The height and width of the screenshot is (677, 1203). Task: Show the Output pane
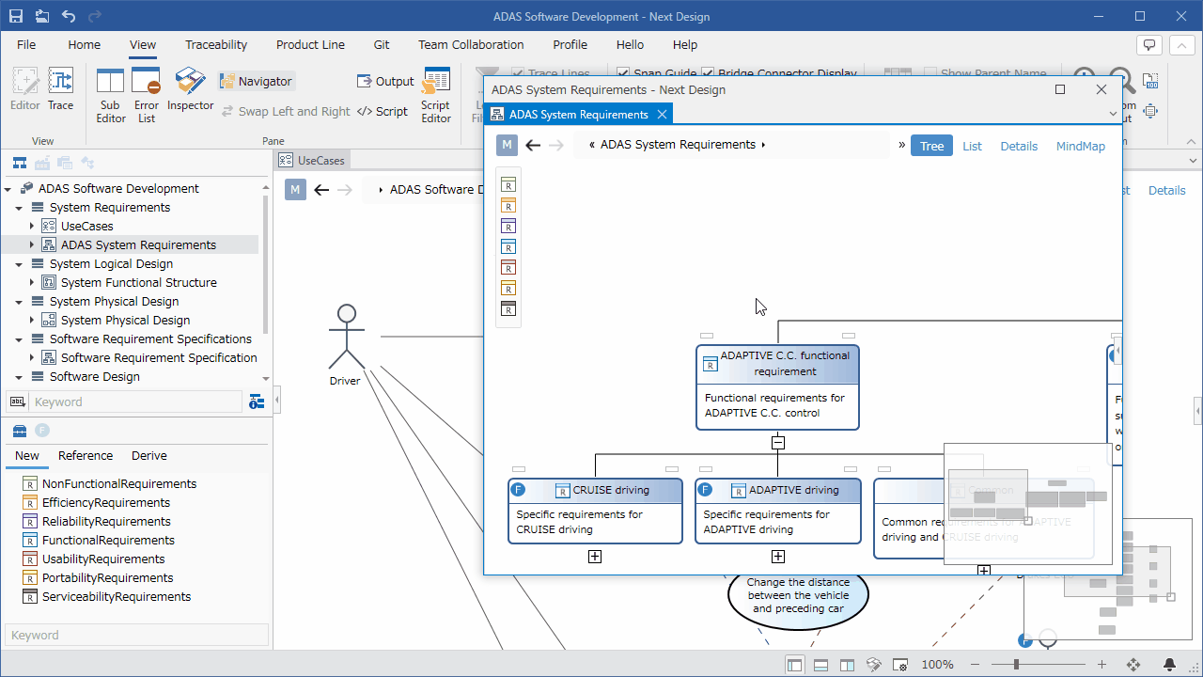pyautogui.click(x=385, y=82)
